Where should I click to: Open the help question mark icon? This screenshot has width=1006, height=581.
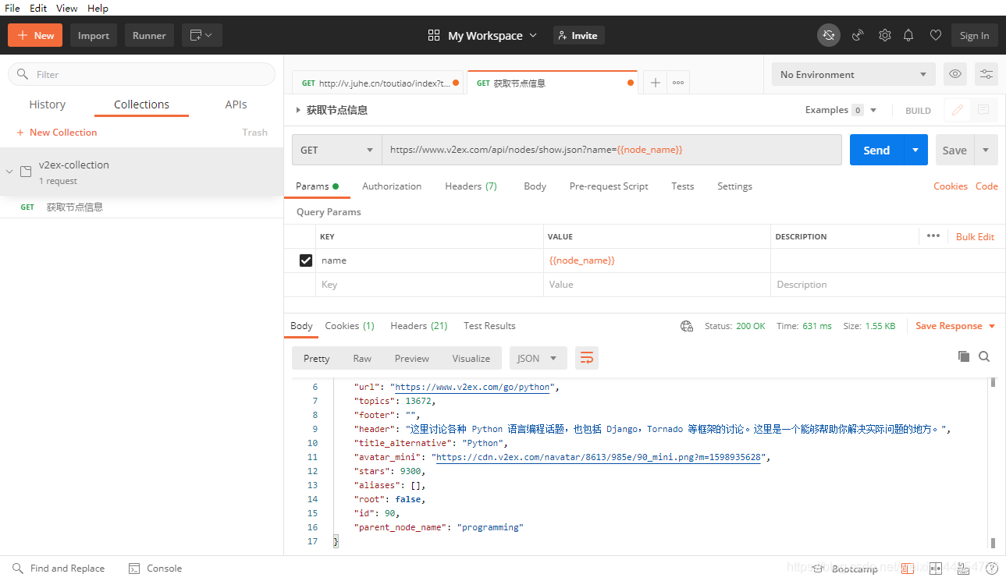pyautogui.click(x=991, y=569)
